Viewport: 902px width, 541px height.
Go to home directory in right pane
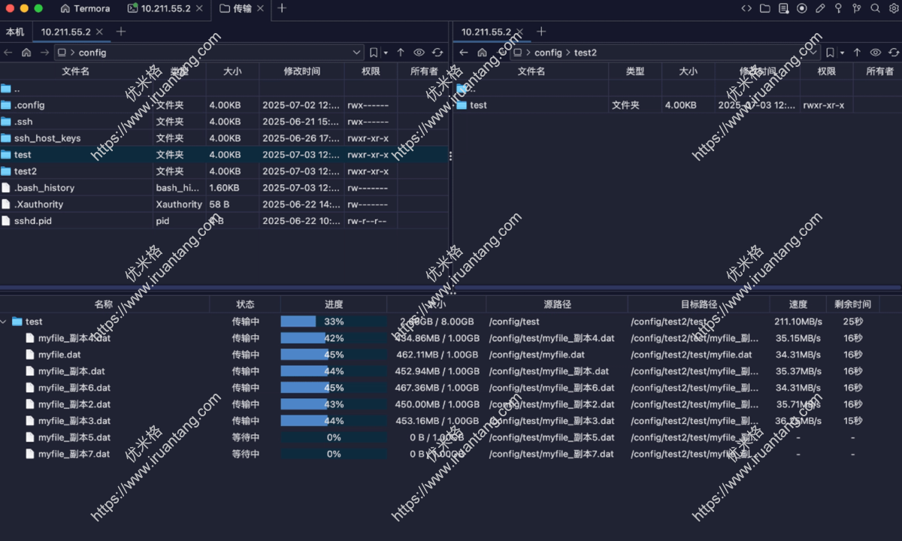pos(483,53)
